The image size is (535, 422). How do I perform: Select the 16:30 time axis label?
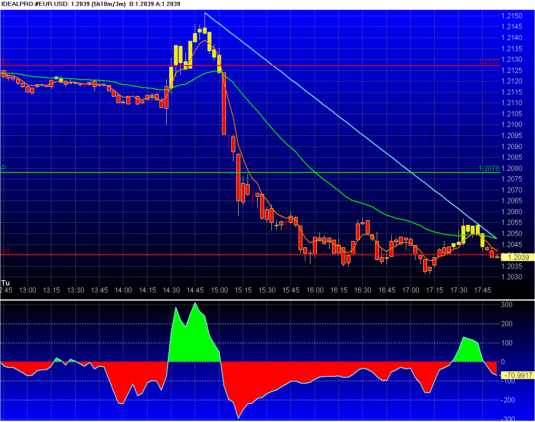363,290
